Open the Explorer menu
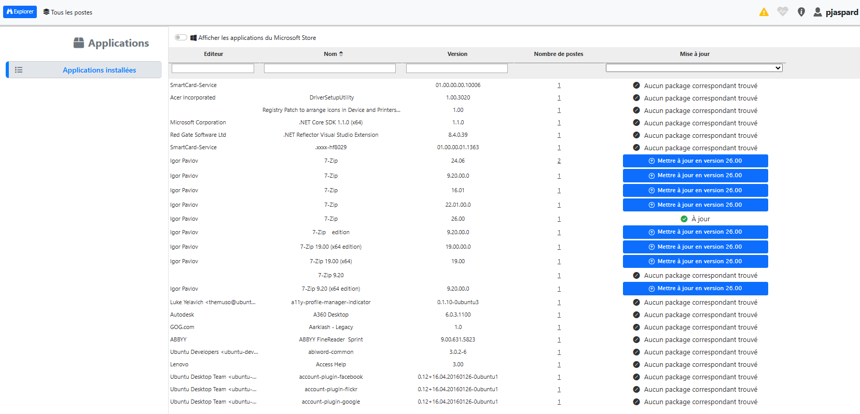This screenshot has width=860, height=414. point(20,12)
